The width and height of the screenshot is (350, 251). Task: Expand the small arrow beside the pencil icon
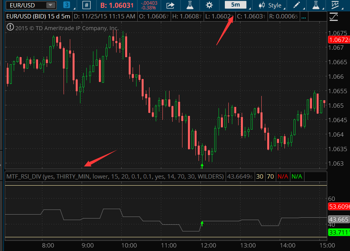point(304,9)
